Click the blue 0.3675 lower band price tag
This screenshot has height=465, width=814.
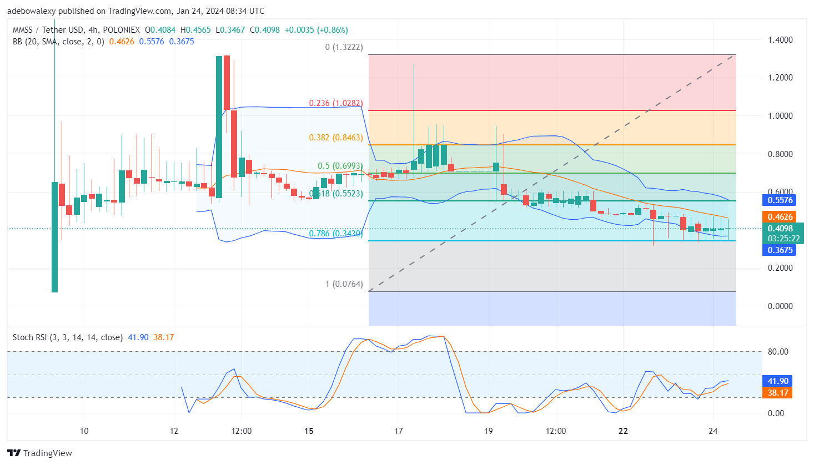point(780,250)
